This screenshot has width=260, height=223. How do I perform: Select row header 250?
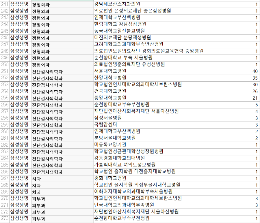pos(5,65)
